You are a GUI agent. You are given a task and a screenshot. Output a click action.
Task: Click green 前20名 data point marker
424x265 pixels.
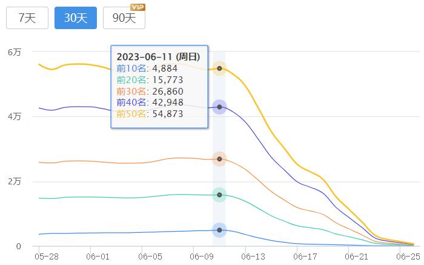219,195
